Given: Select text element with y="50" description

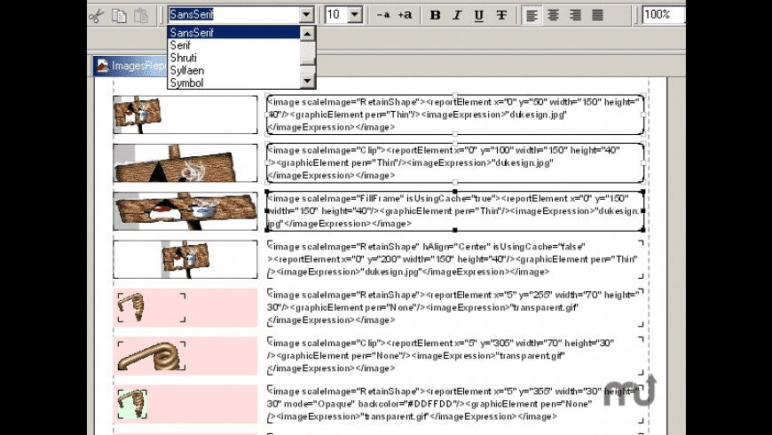Looking at the screenshot, I should tap(455, 115).
